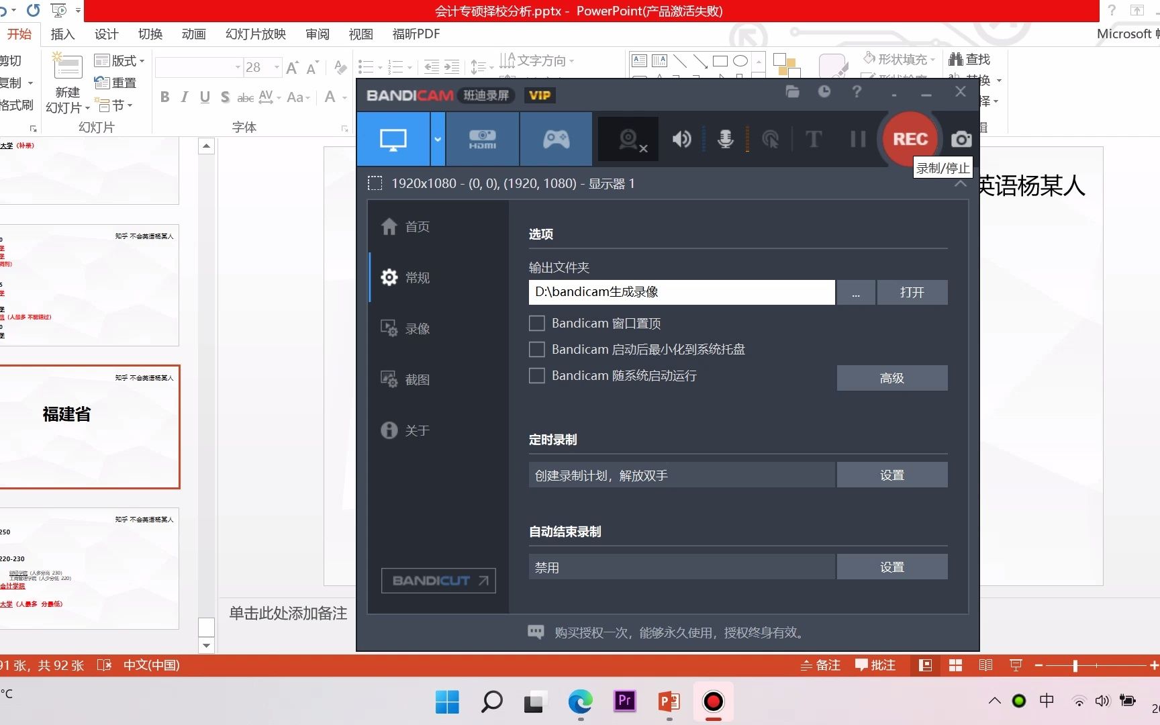Click the pause recording icon
The width and height of the screenshot is (1160, 725).
point(857,139)
